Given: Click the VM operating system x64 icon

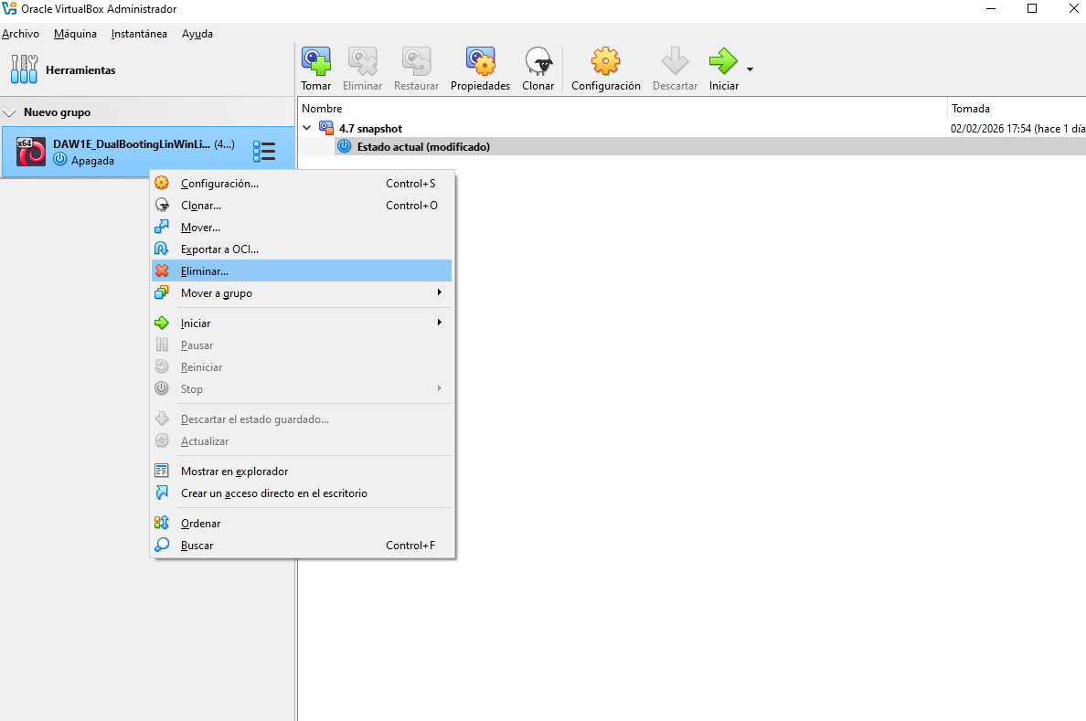Looking at the screenshot, I should [x=30, y=152].
